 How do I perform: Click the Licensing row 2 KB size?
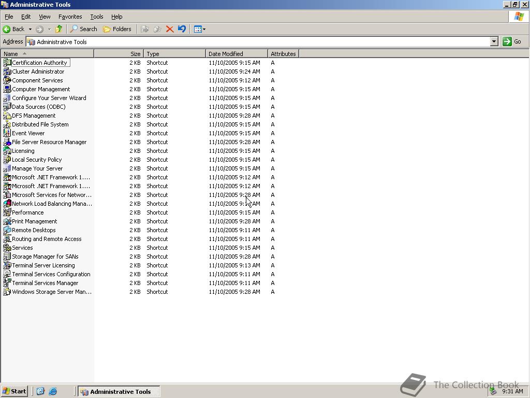pos(135,151)
